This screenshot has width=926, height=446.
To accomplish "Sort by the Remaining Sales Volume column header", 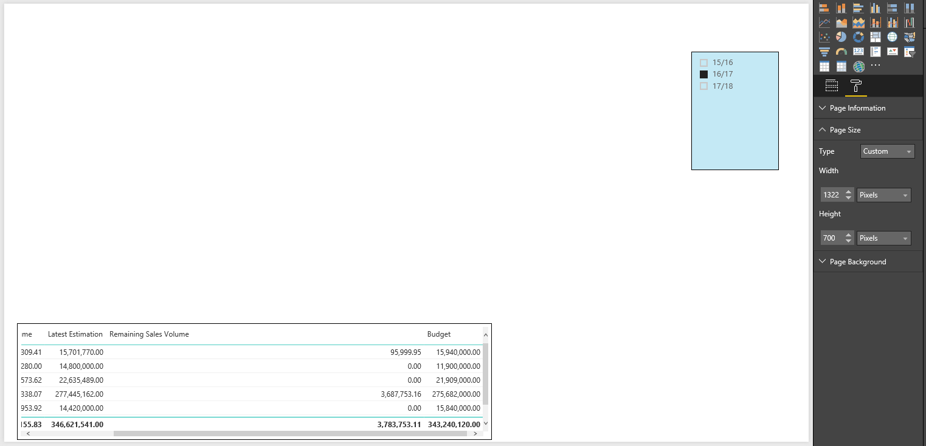I will [149, 334].
